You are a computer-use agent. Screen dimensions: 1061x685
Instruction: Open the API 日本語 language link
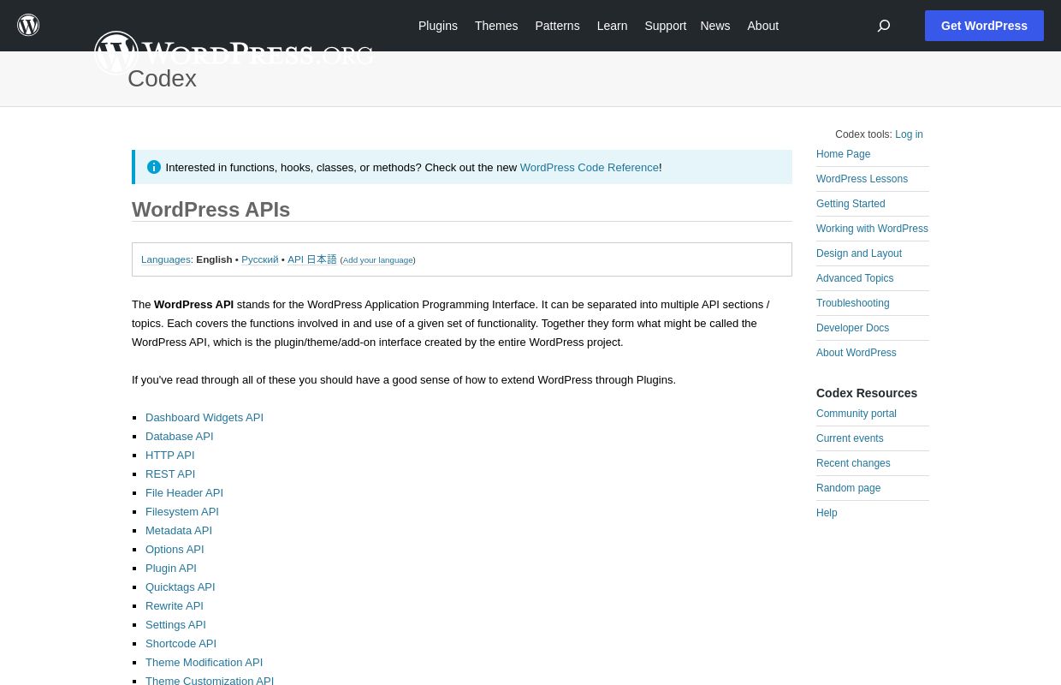312,259
